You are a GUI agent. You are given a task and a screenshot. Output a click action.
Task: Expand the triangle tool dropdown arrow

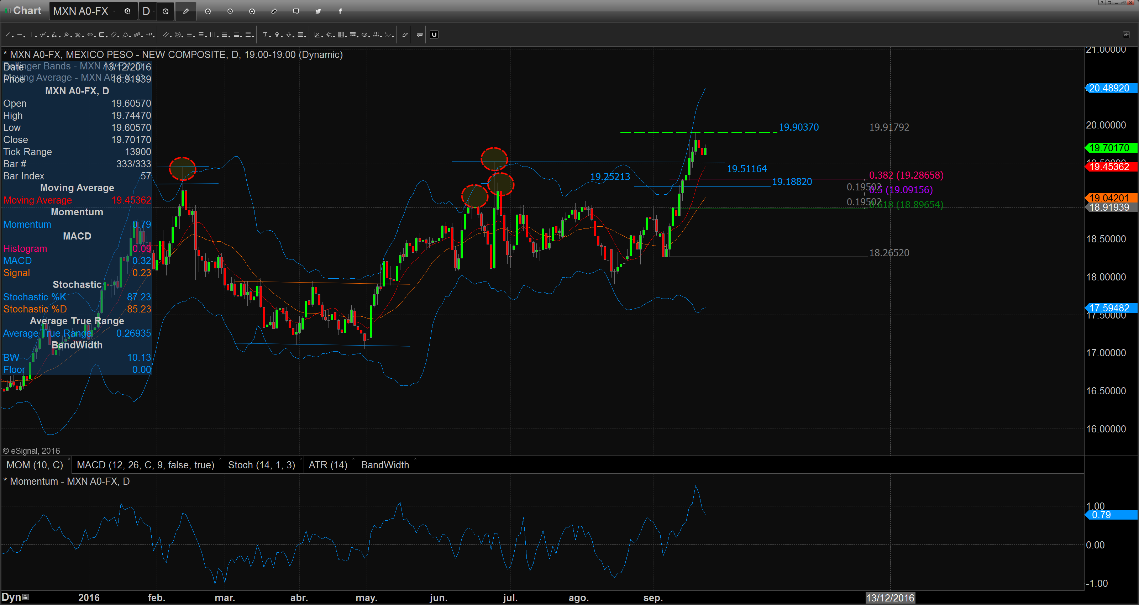tap(130, 37)
